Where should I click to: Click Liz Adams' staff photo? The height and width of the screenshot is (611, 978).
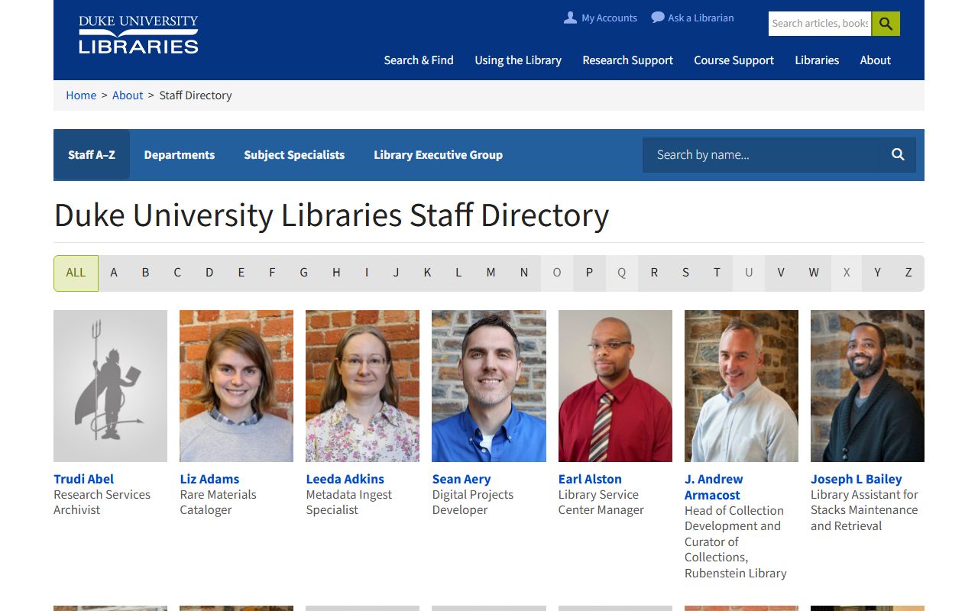pos(236,386)
